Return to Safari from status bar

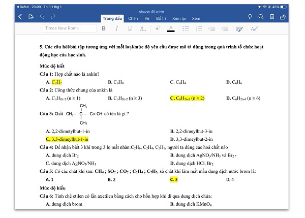(23, 7)
